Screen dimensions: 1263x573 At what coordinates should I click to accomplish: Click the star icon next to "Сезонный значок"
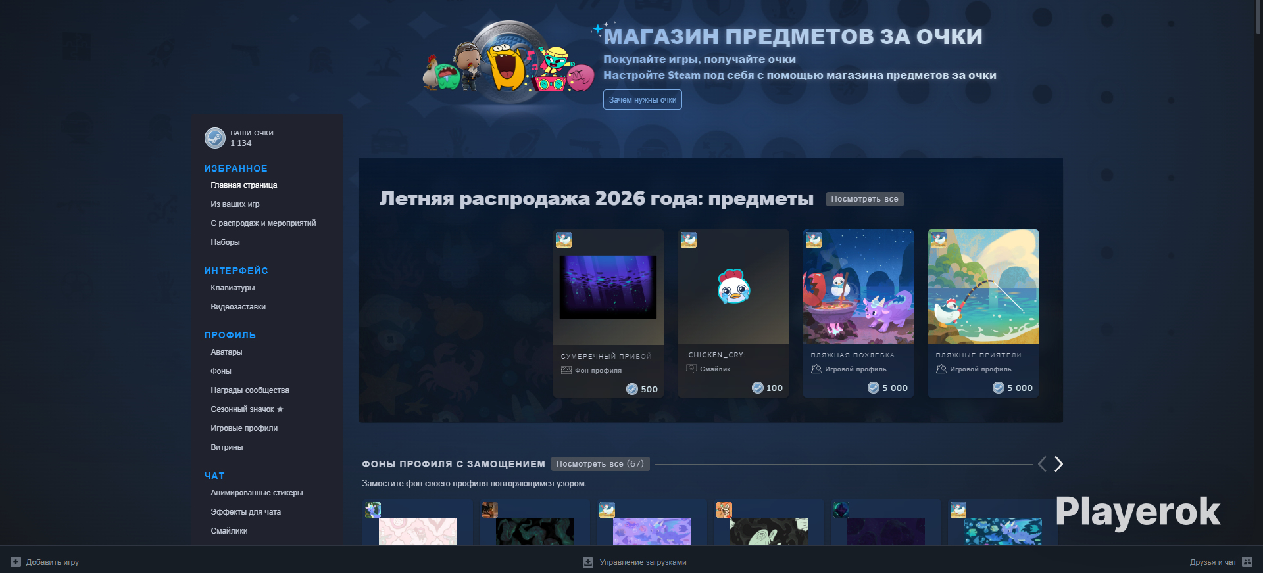tap(280, 409)
